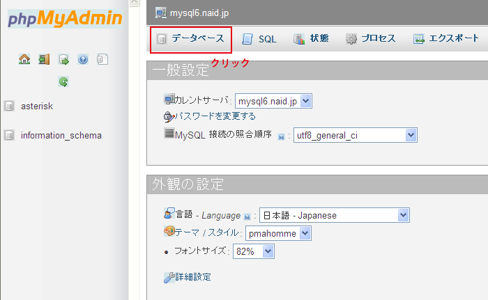Screen dimensions: 488x300
Task: Click the Home icon in the sidebar
Action: tap(24, 59)
